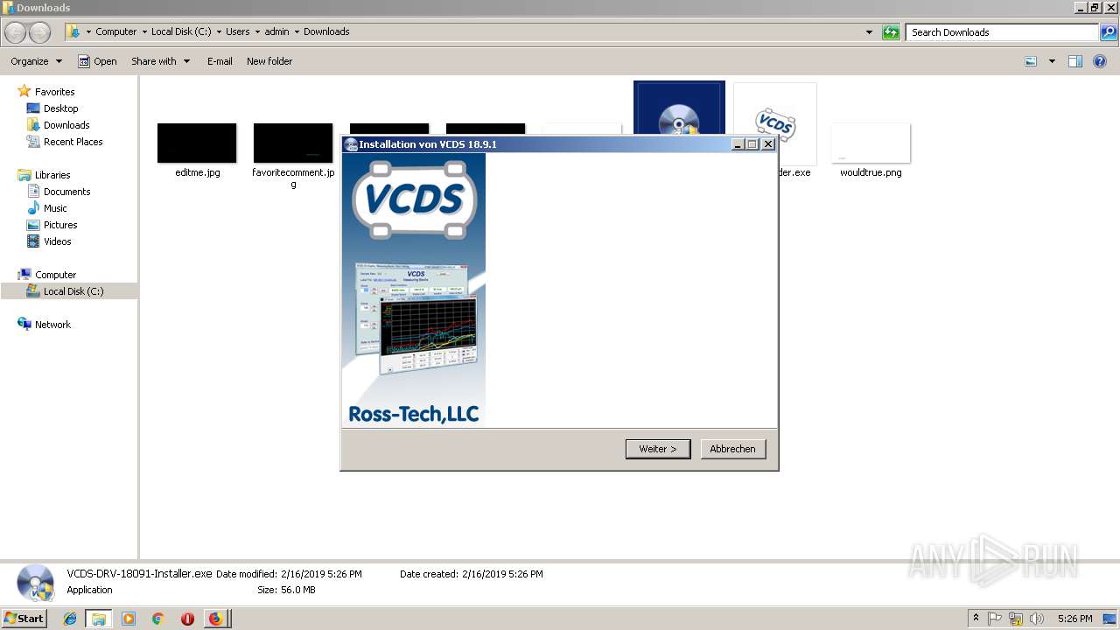
Task: Select Favorites in navigation pane
Action: [54, 92]
